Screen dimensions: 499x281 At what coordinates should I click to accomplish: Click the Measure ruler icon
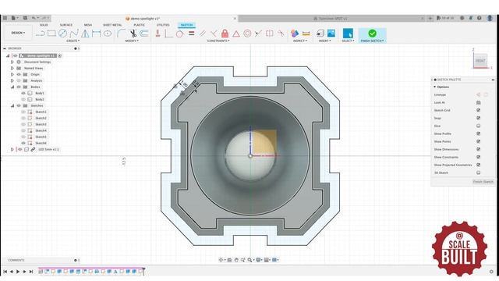(306, 33)
